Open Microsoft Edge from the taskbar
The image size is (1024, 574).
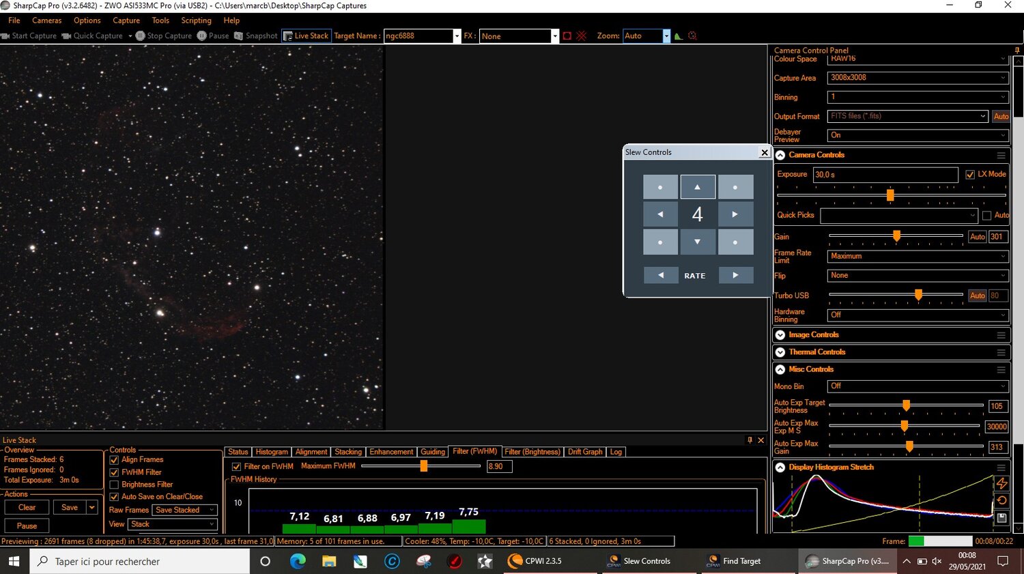[298, 561]
